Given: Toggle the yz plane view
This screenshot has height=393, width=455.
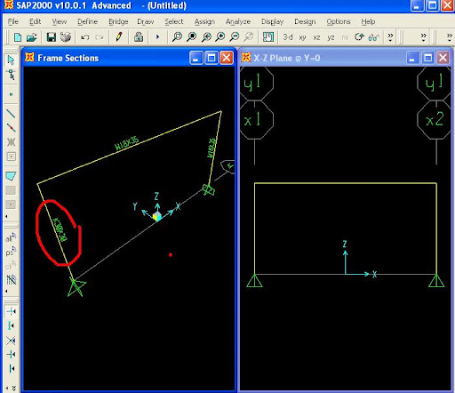Looking at the screenshot, I should (x=331, y=37).
